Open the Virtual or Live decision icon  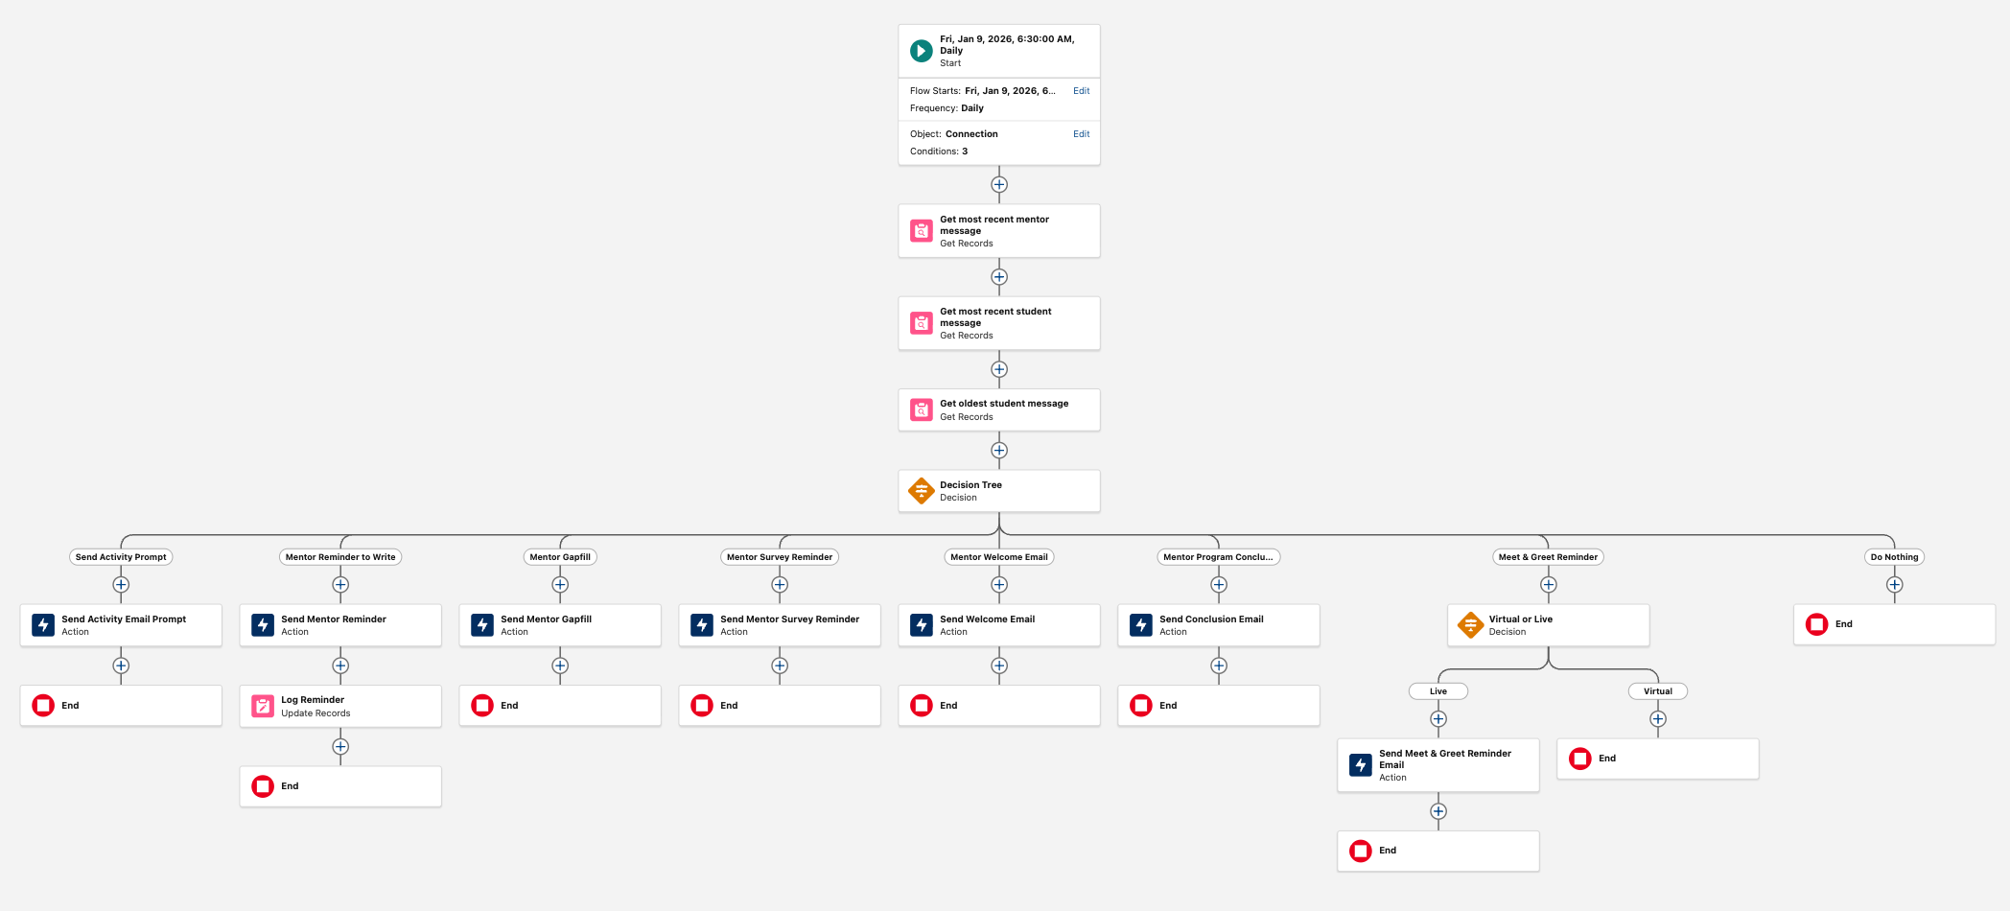1470,624
